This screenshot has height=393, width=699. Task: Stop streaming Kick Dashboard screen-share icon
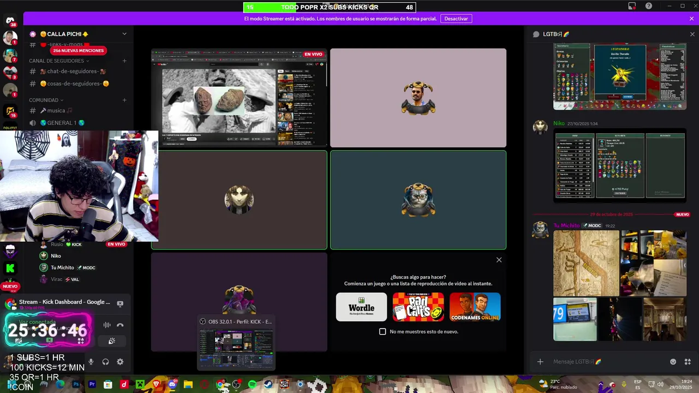coord(120,303)
